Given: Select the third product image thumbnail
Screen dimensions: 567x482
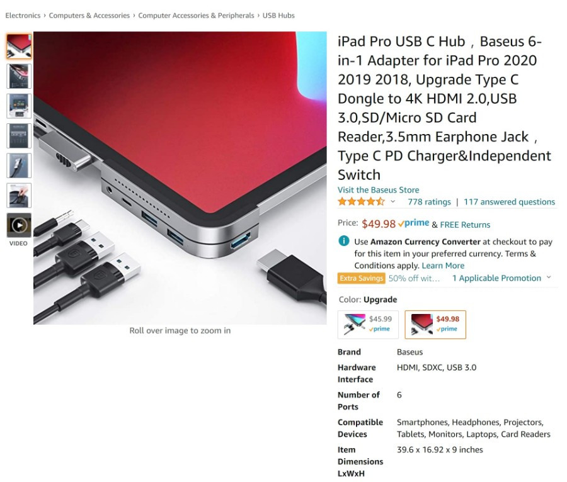Looking at the screenshot, I should pos(19,106).
